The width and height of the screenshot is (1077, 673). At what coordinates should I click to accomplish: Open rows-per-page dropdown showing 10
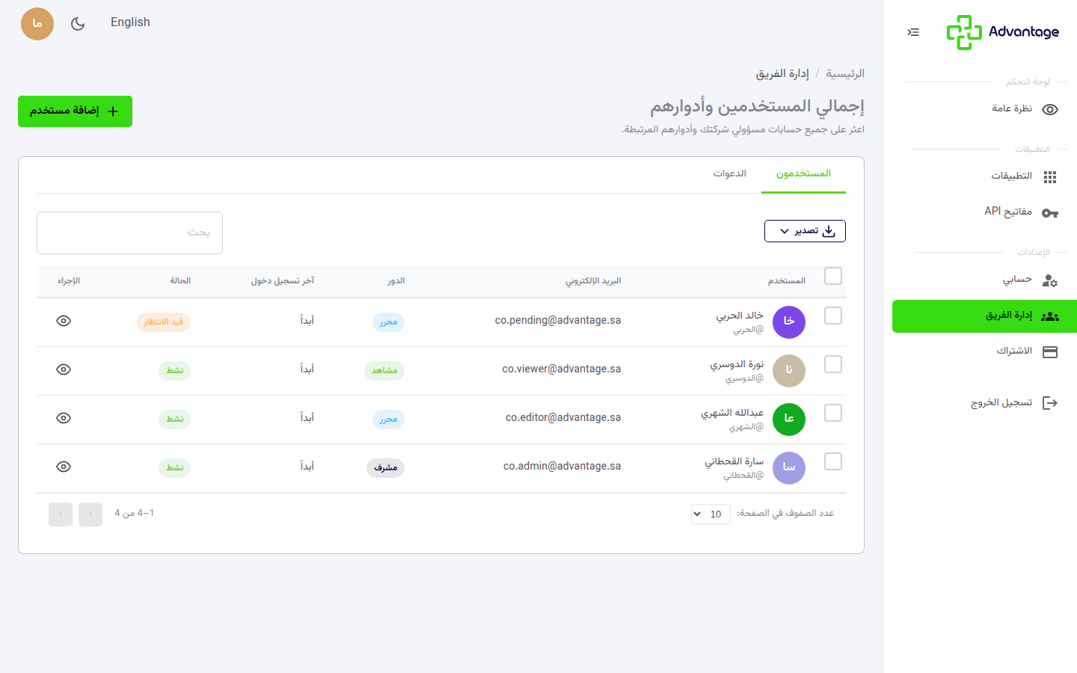click(x=711, y=514)
